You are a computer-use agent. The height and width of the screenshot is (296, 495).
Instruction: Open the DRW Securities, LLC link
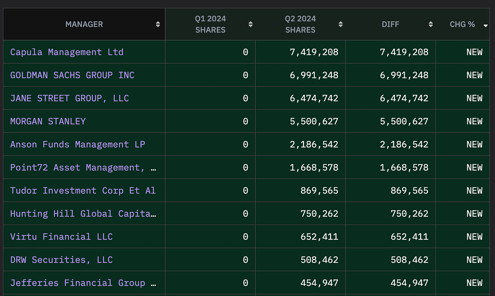pyautogui.click(x=61, y=260)
